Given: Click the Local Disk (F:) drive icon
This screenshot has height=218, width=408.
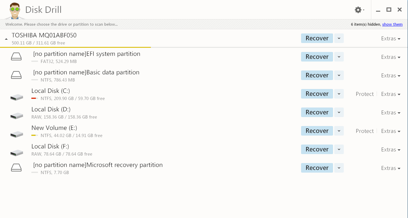Looking at the screenshot, I should 17,153.
